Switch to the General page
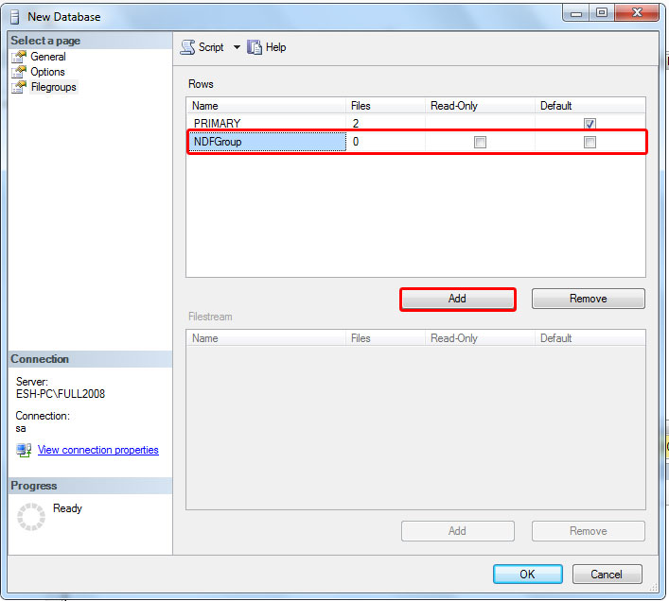Image resolution: width=669 pixels, height=601 pixels. tap(48, 57)
